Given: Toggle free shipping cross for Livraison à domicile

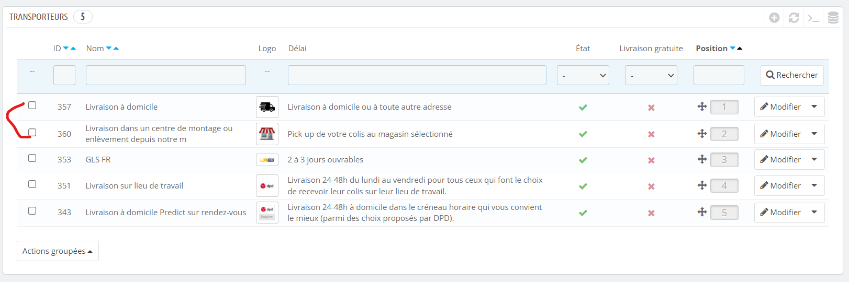Looking at the screenshot, I should click(x=651, y=108).
